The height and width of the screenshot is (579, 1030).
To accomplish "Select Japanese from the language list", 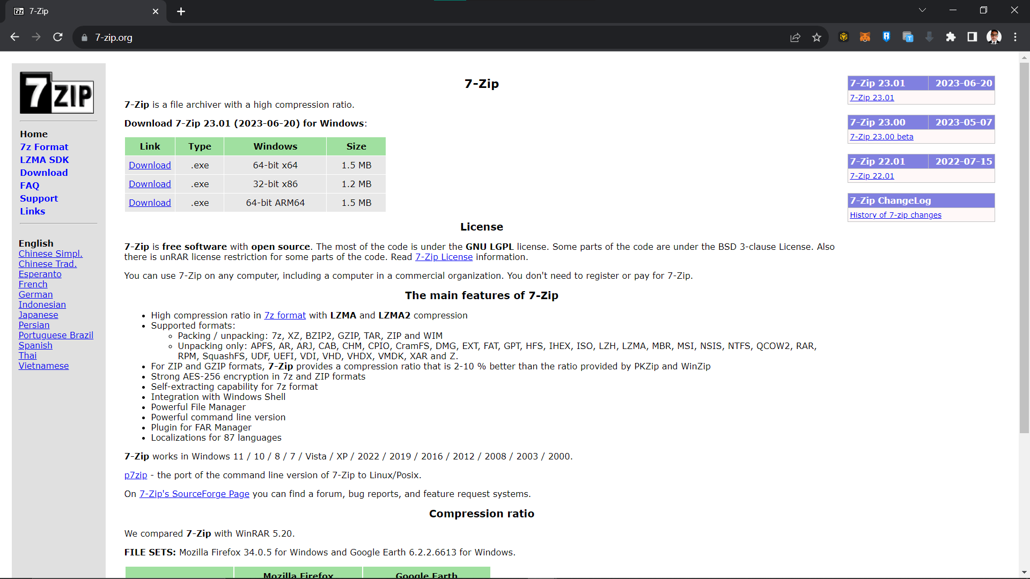I will (x=38, y=315).
